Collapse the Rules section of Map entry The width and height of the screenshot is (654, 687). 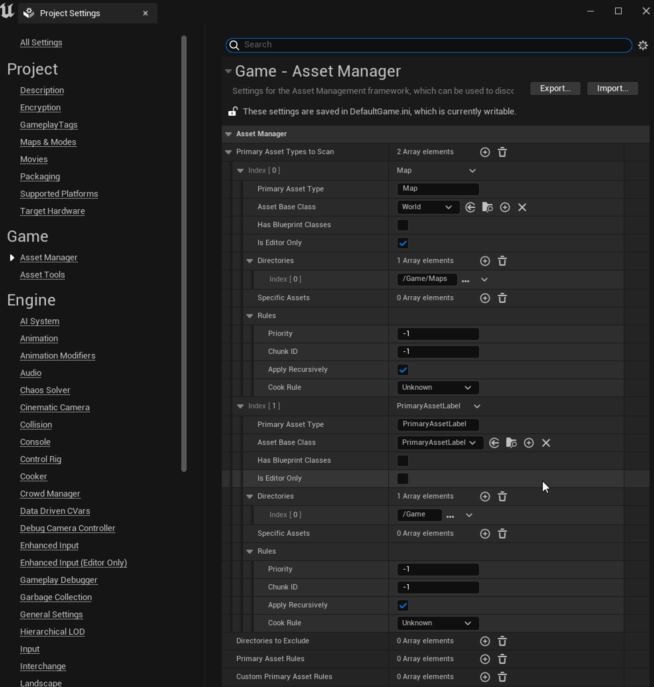pos(249,316)
